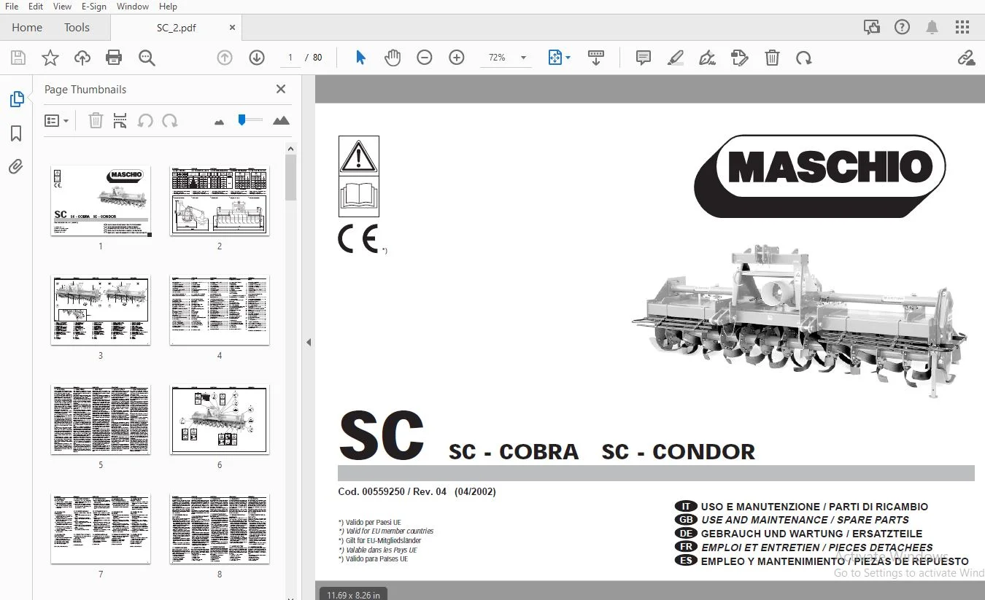Image resolution: width=985 pixels, height=600 pixels.
Task: Select page 4 thumbnail
Action: pyautogui.click(x=220, y=310)
